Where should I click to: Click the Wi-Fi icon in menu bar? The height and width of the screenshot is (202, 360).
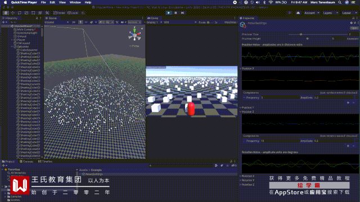click(x=271, y=2)
